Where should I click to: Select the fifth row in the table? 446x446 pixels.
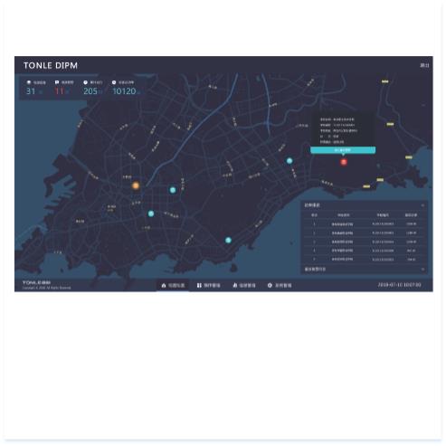click(365, 259)
